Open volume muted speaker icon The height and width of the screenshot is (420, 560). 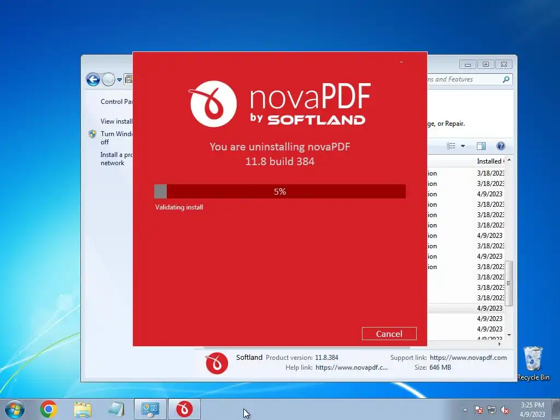point(505,410)
